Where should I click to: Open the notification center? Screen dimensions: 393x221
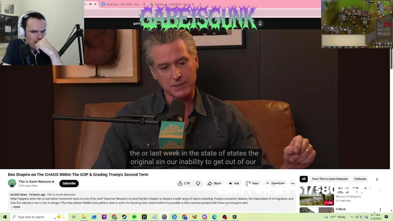click(386, 217)
